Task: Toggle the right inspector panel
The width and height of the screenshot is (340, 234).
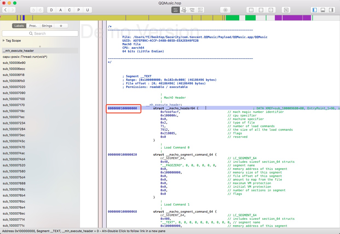Action: pyautogui.click(x=331, y=10)
